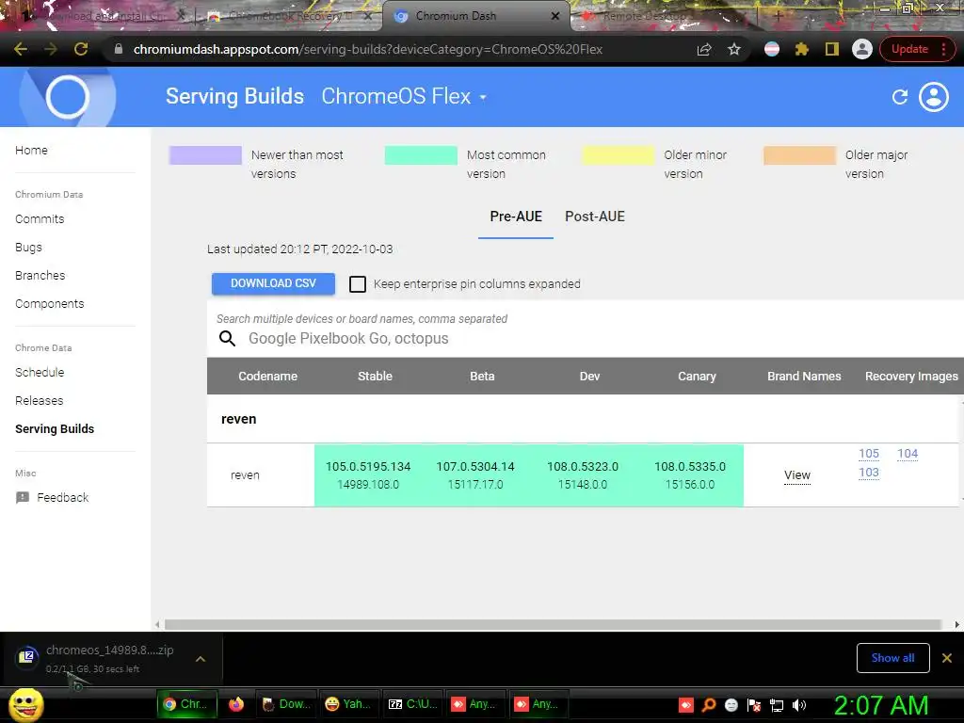
Task: Click the AnyDesk icon in the system tray
Action: tap(686, 705)
